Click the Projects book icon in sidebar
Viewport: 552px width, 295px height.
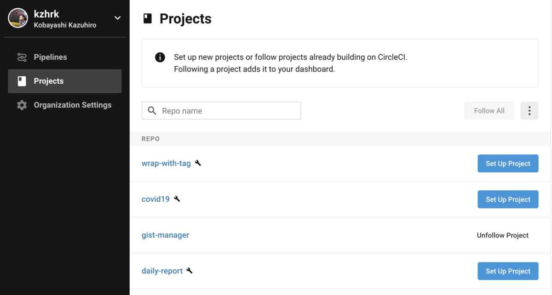click(x=22, y=81)
